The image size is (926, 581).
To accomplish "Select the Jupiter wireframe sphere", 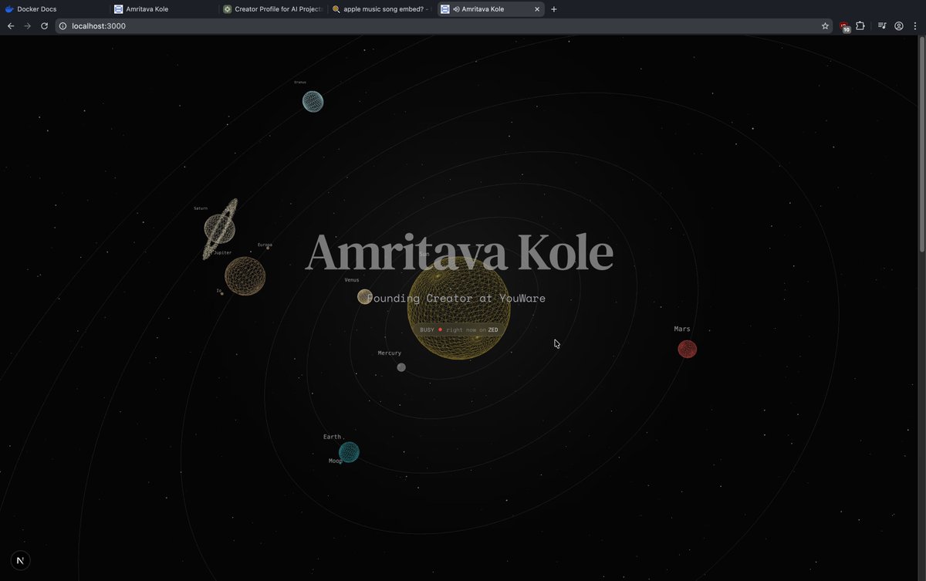I will pyautogui.click(x=245, y=275).
